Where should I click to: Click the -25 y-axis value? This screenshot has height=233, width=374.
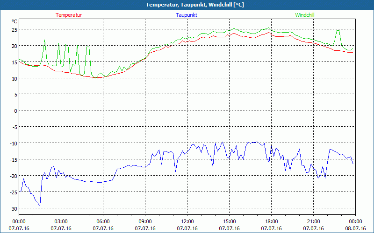point(14,192)
